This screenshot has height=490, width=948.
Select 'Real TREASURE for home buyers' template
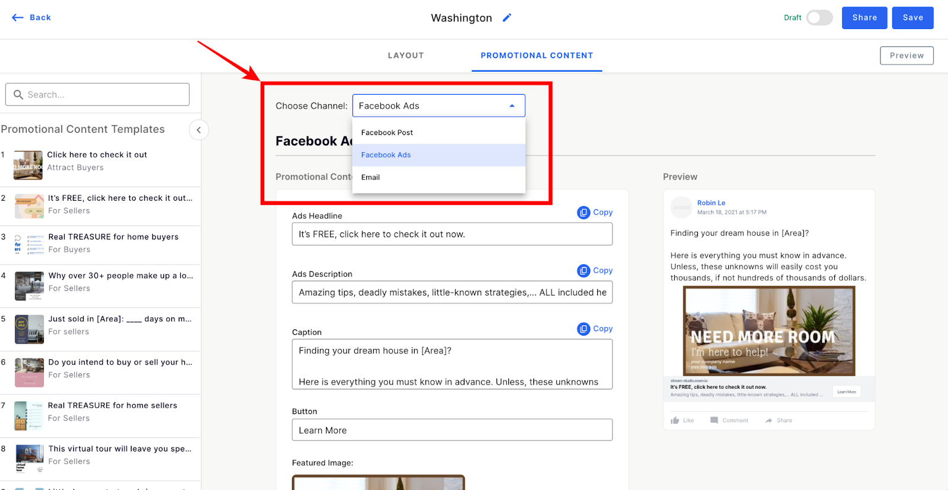coord(100,245)
